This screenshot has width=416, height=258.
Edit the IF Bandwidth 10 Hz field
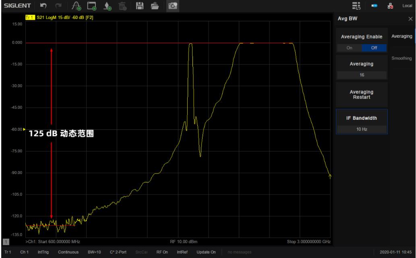tap(362, 129)
